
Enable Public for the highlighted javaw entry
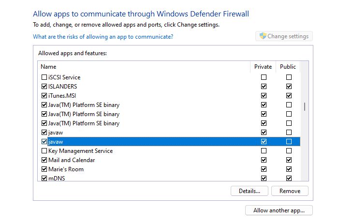(289, 142)
